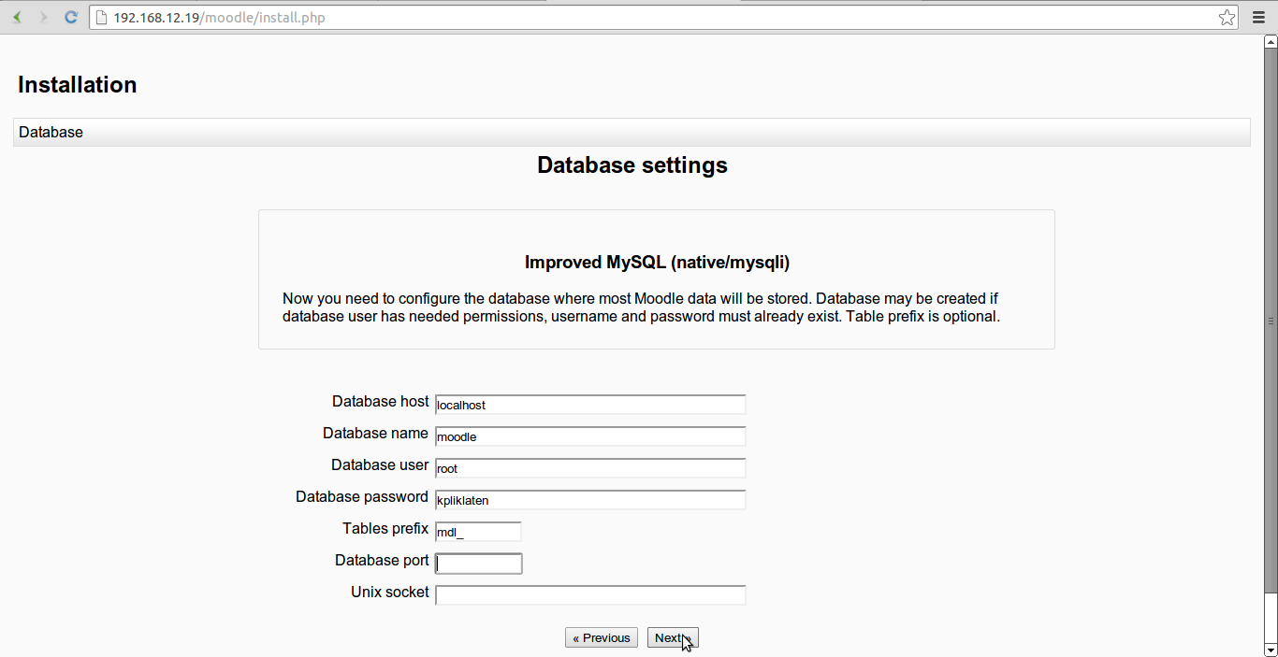The image size is (1278, 657).
Task: Bookmark this page with the star icon
Action: coord(1227,17)
